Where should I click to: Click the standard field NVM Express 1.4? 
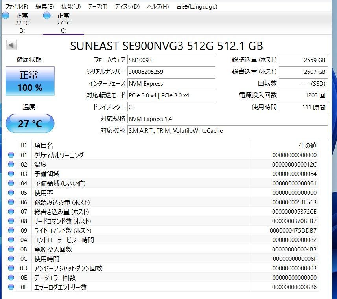(228, 119)
